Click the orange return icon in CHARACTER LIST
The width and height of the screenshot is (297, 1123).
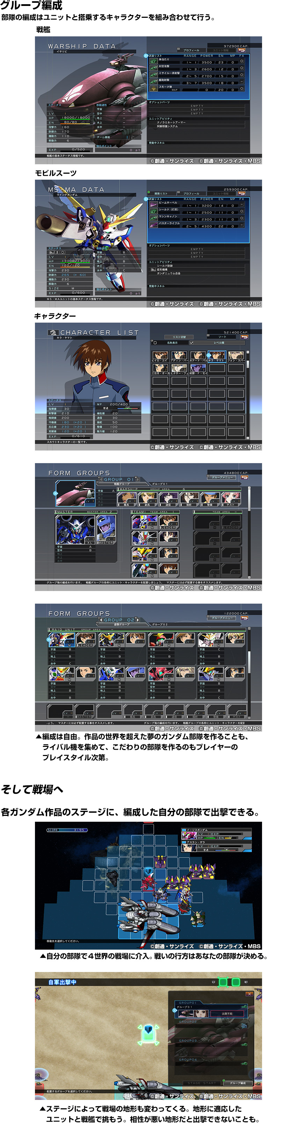tap(244, 337)
